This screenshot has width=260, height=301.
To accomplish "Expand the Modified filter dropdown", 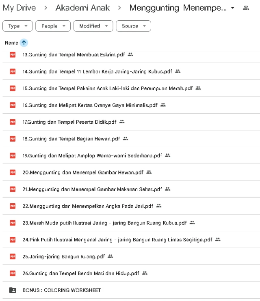I will pyautogui.click(x=93, y=26).
